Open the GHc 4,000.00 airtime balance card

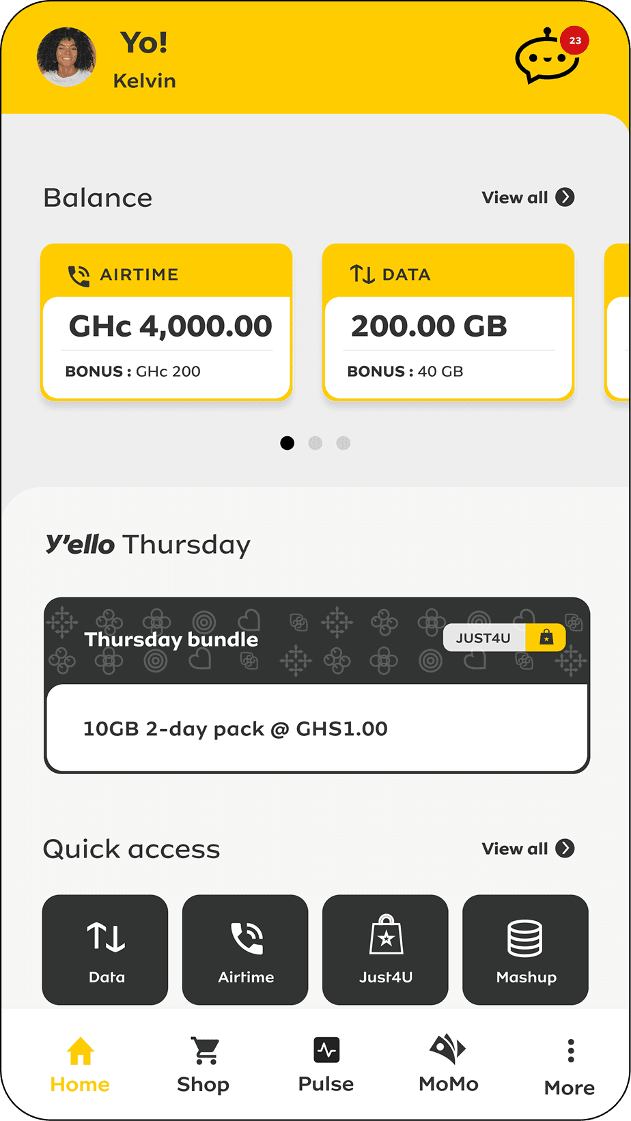click(167, 326)
